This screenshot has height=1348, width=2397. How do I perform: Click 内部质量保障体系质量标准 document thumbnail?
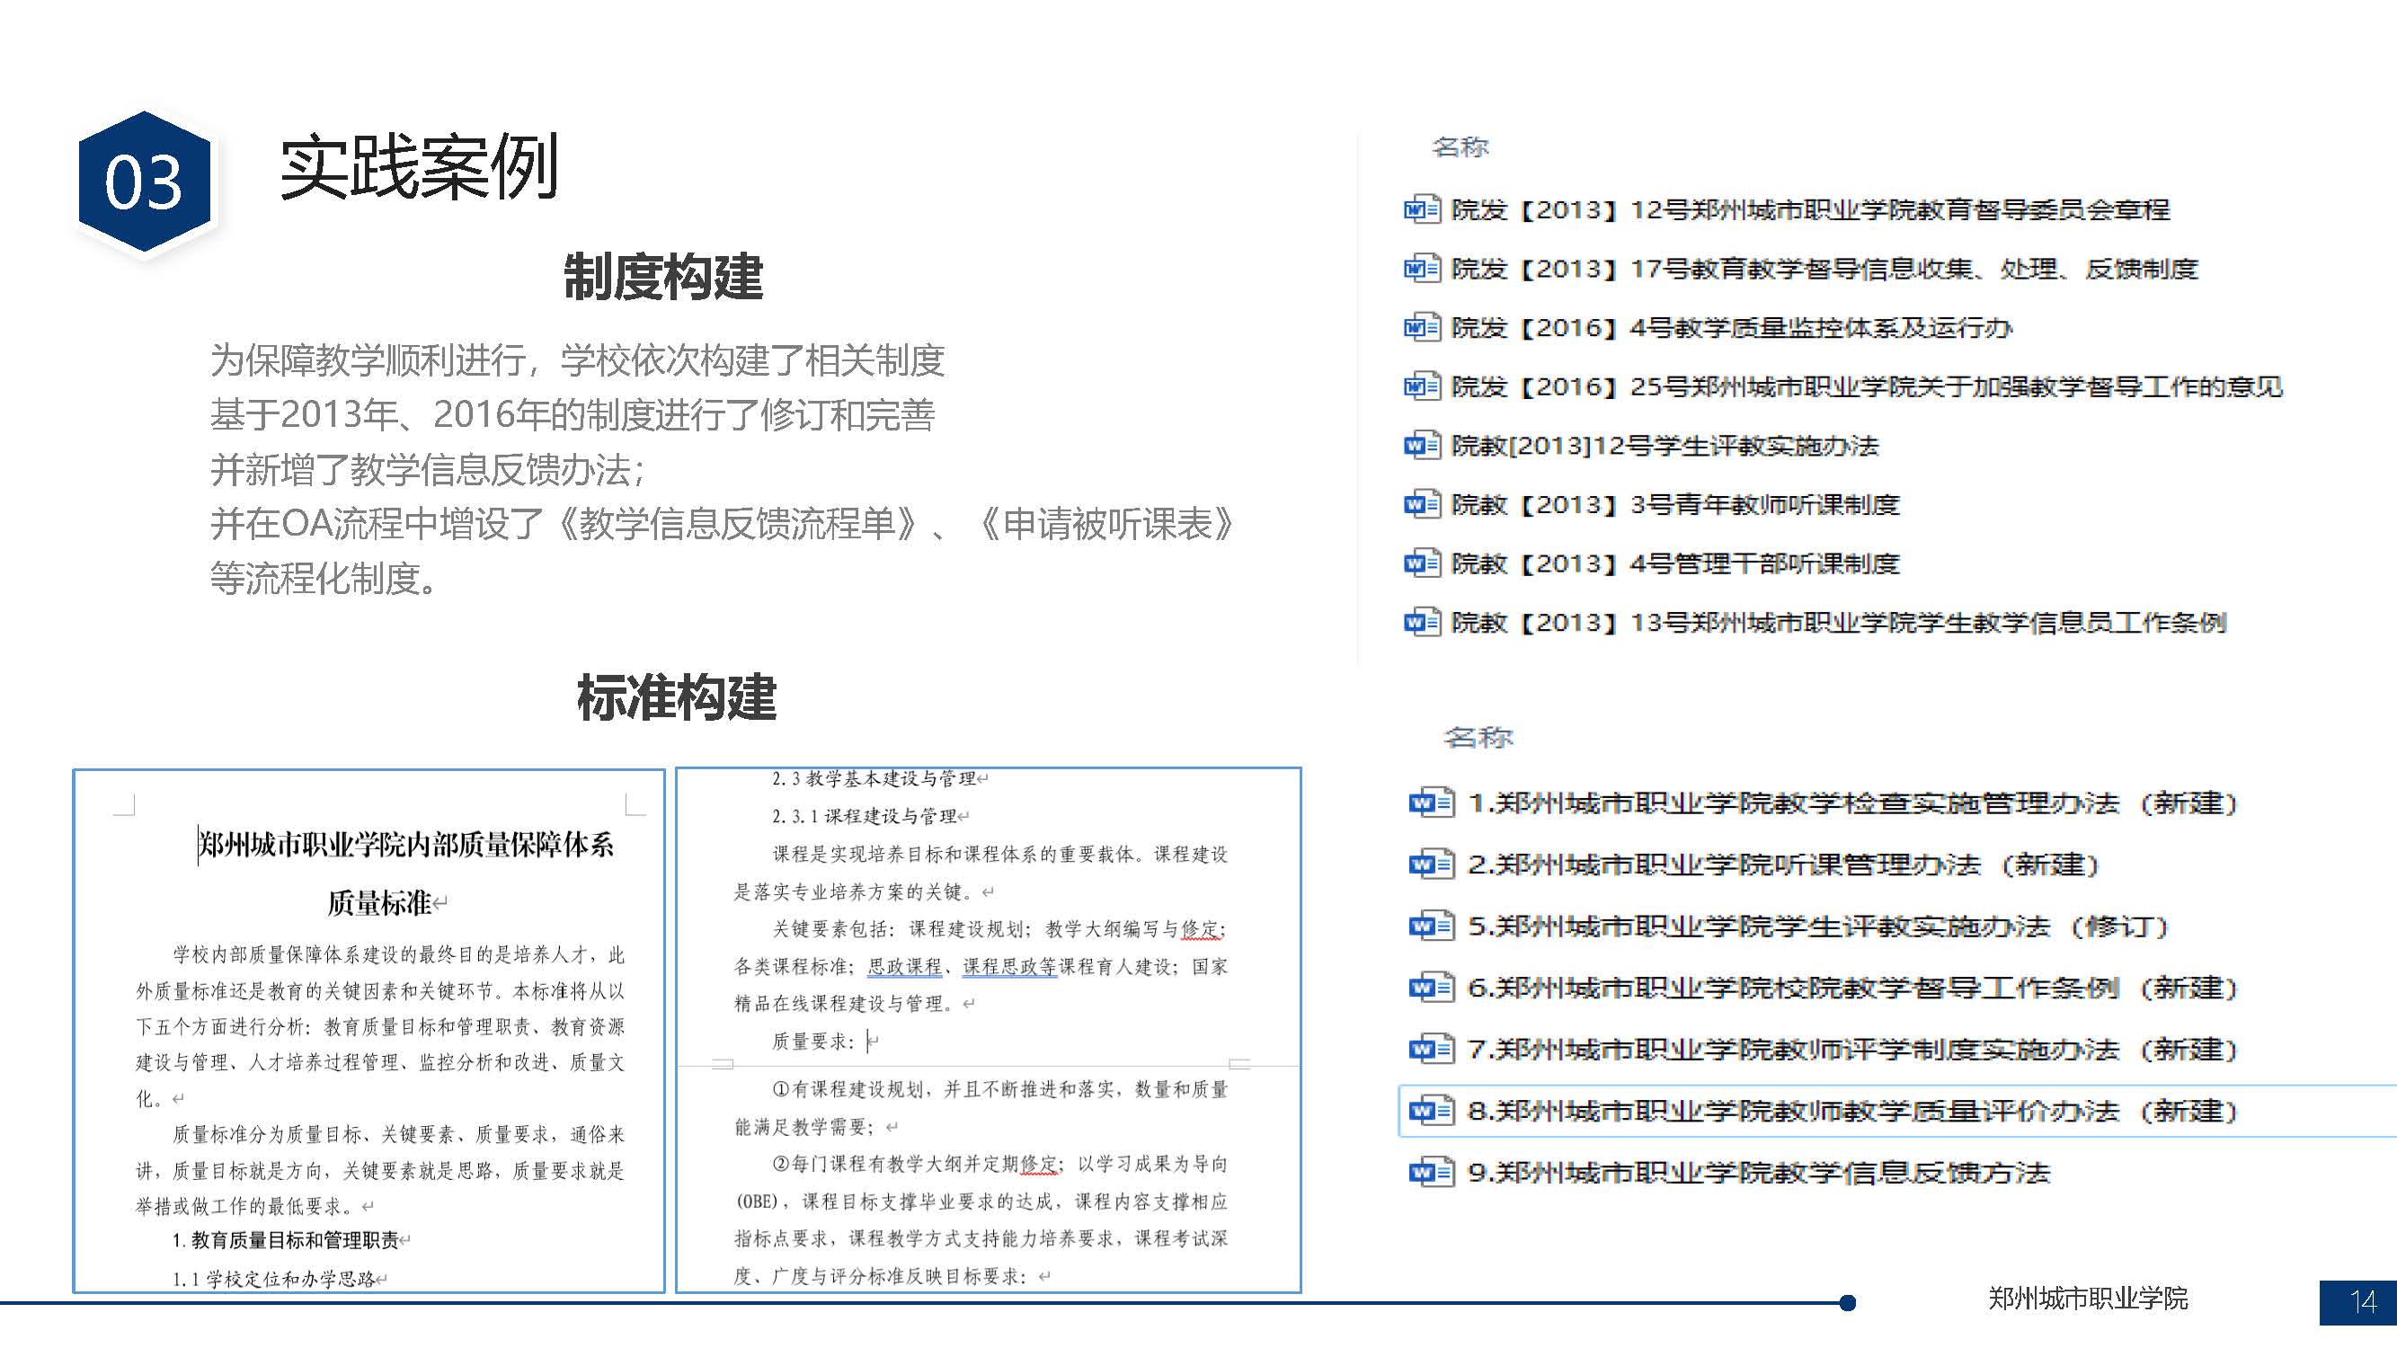pyautogui.click(x=368, y=1031)
